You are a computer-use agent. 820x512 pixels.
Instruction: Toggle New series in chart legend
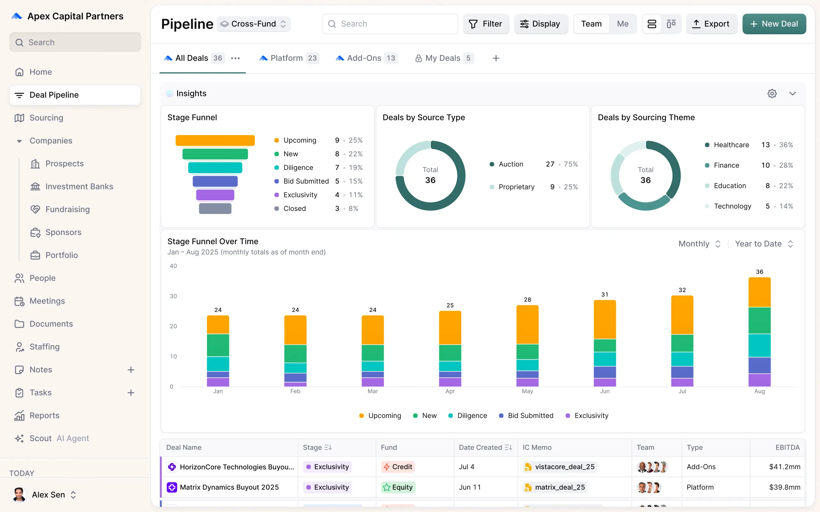(424, 415)
